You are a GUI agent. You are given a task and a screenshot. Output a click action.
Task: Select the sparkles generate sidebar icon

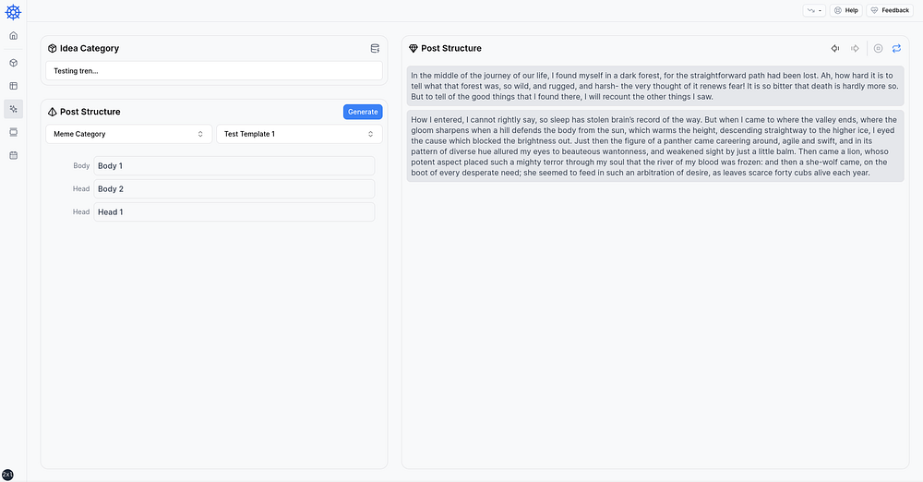tap(14, 109)
